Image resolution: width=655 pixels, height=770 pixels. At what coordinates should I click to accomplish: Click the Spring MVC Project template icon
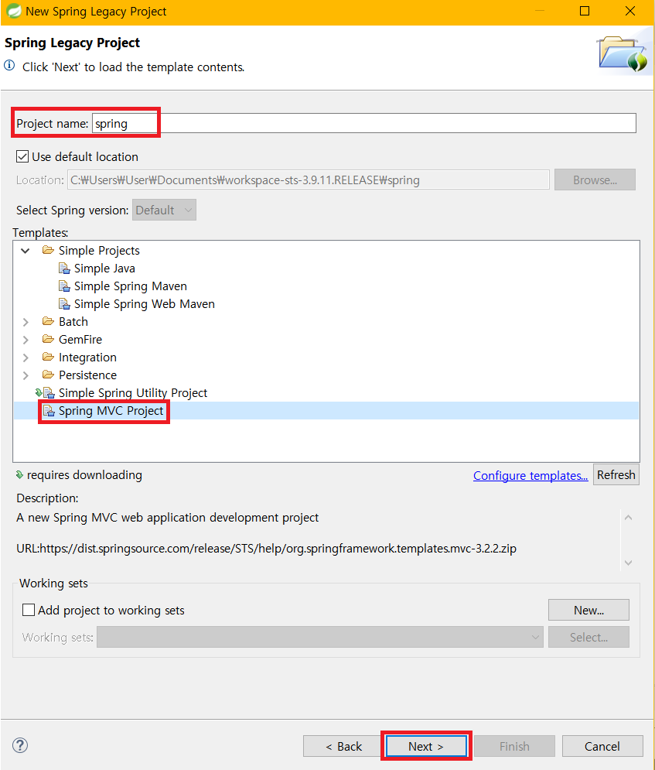point(49,410)
